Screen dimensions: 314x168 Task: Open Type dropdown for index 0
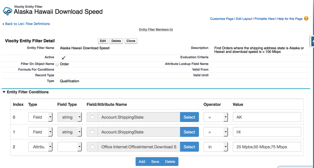(x=40, y=117)
